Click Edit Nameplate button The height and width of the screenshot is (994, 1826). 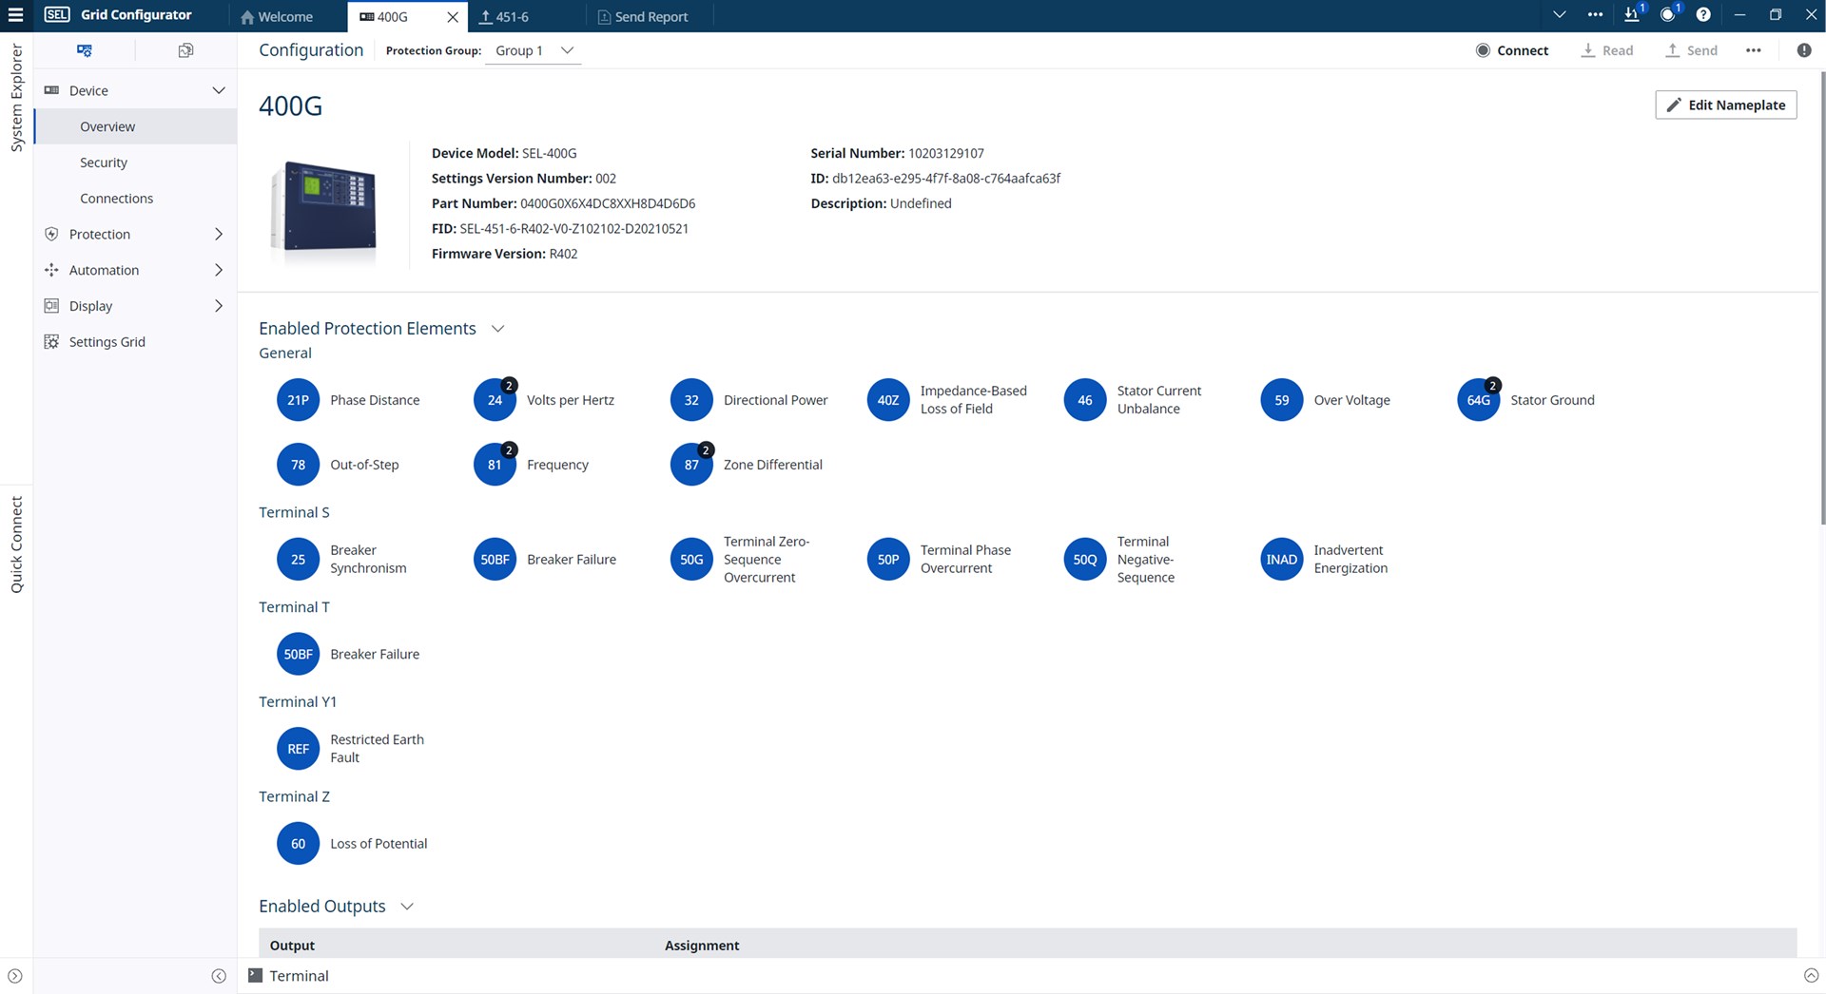coord(1725,105)
